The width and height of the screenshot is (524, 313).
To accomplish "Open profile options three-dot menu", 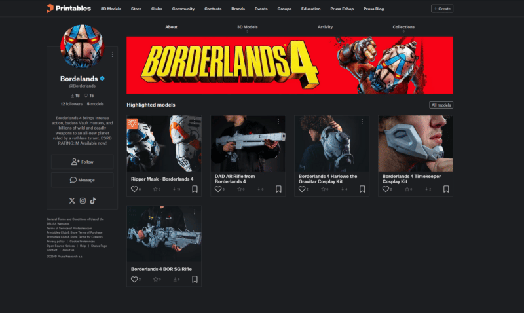I will 112,54.
